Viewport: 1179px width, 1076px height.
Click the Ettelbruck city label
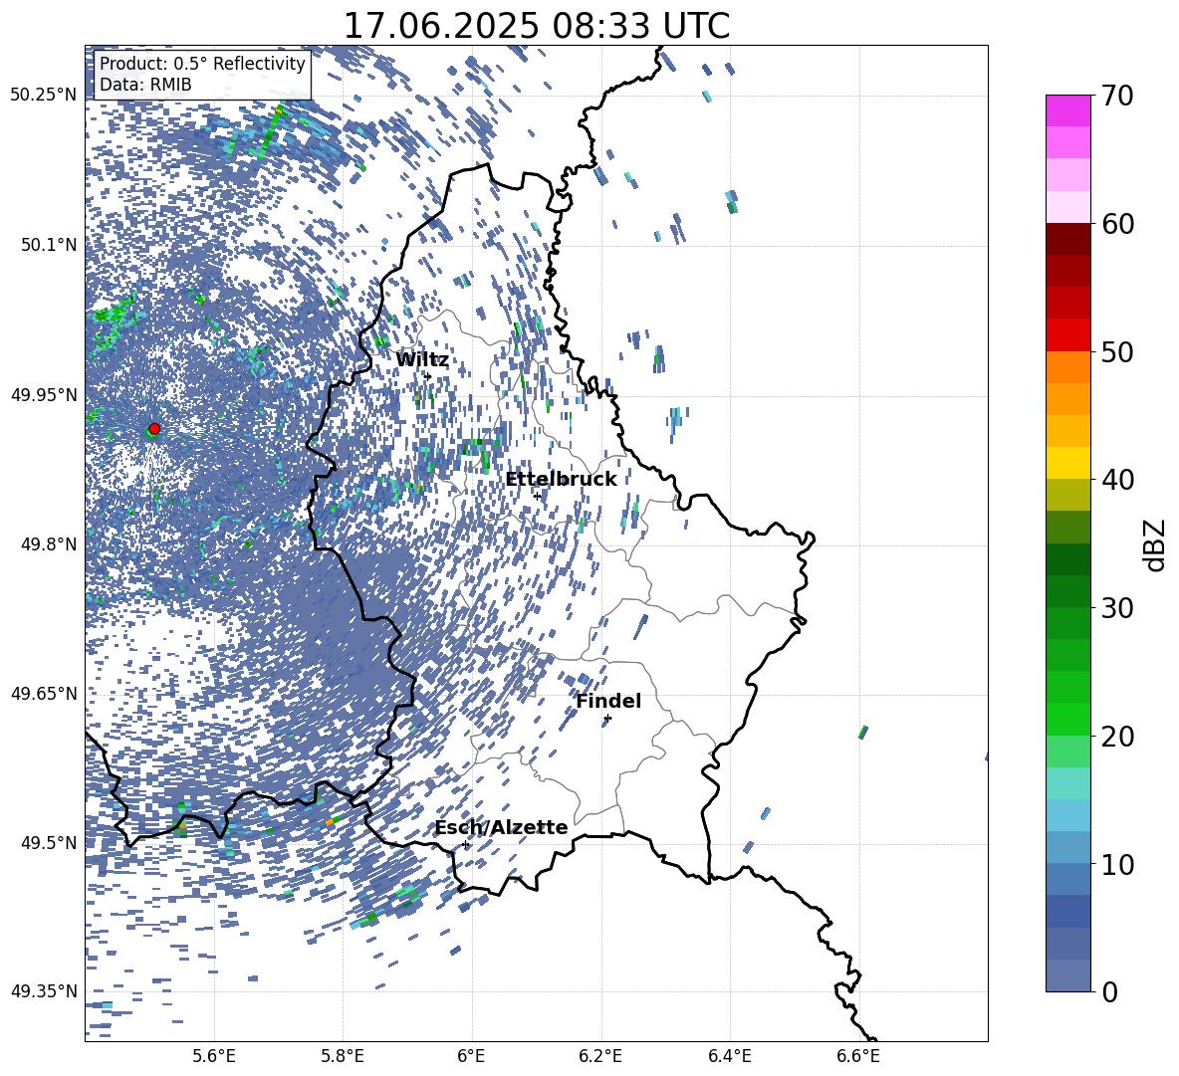pos(561,480)
